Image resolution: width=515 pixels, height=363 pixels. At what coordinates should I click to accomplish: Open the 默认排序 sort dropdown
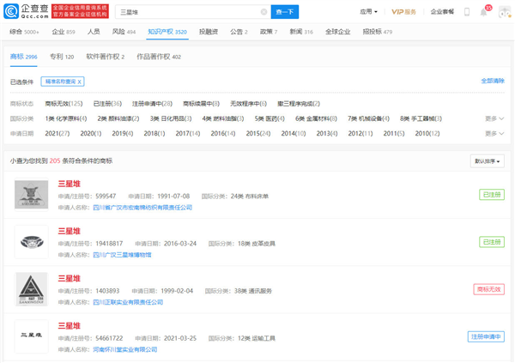(488, 160)
